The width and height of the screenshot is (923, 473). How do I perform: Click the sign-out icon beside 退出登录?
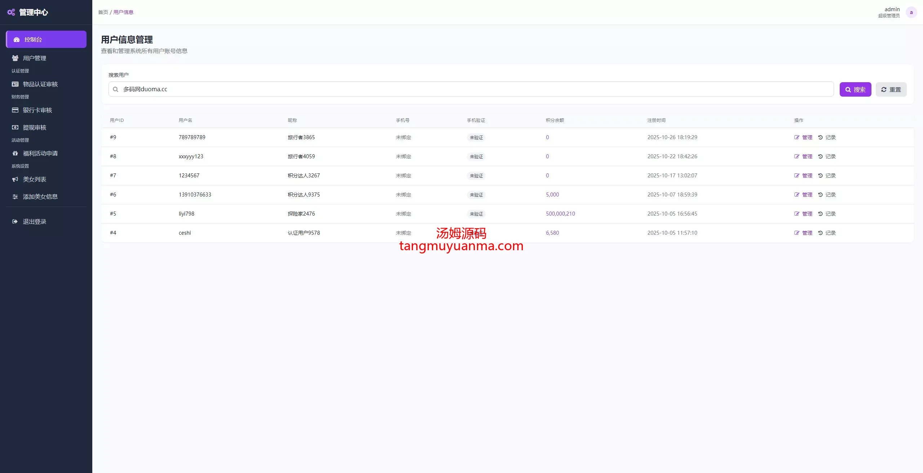click(15, 221)
